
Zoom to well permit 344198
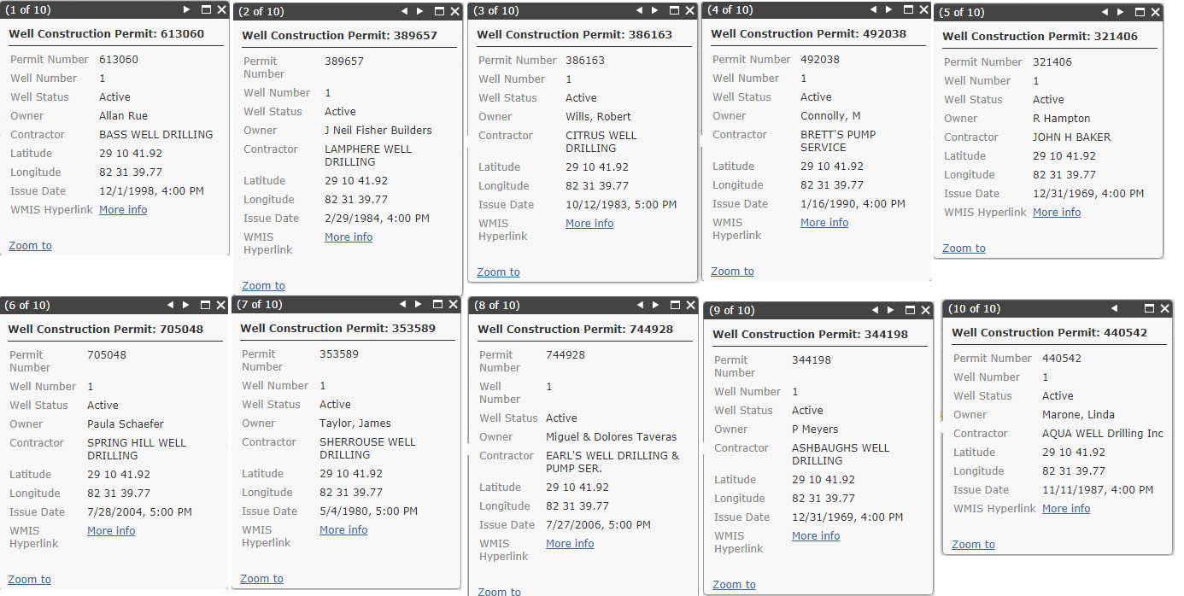click(734, 584)
